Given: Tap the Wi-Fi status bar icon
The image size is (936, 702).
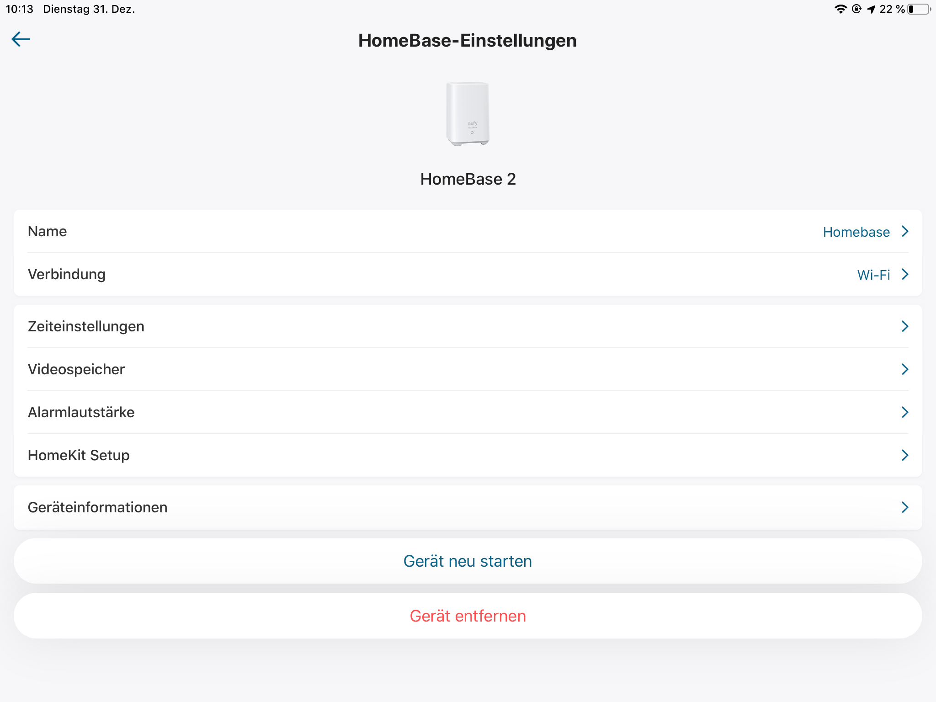Looking at the screenshot, I should pos(840,9).
